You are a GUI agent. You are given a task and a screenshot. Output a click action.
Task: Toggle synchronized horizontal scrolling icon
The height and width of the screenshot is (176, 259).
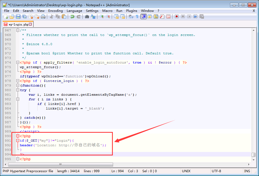tap(123, 17)
